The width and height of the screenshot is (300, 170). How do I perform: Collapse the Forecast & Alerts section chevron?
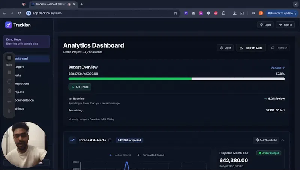tap(283, 140)
